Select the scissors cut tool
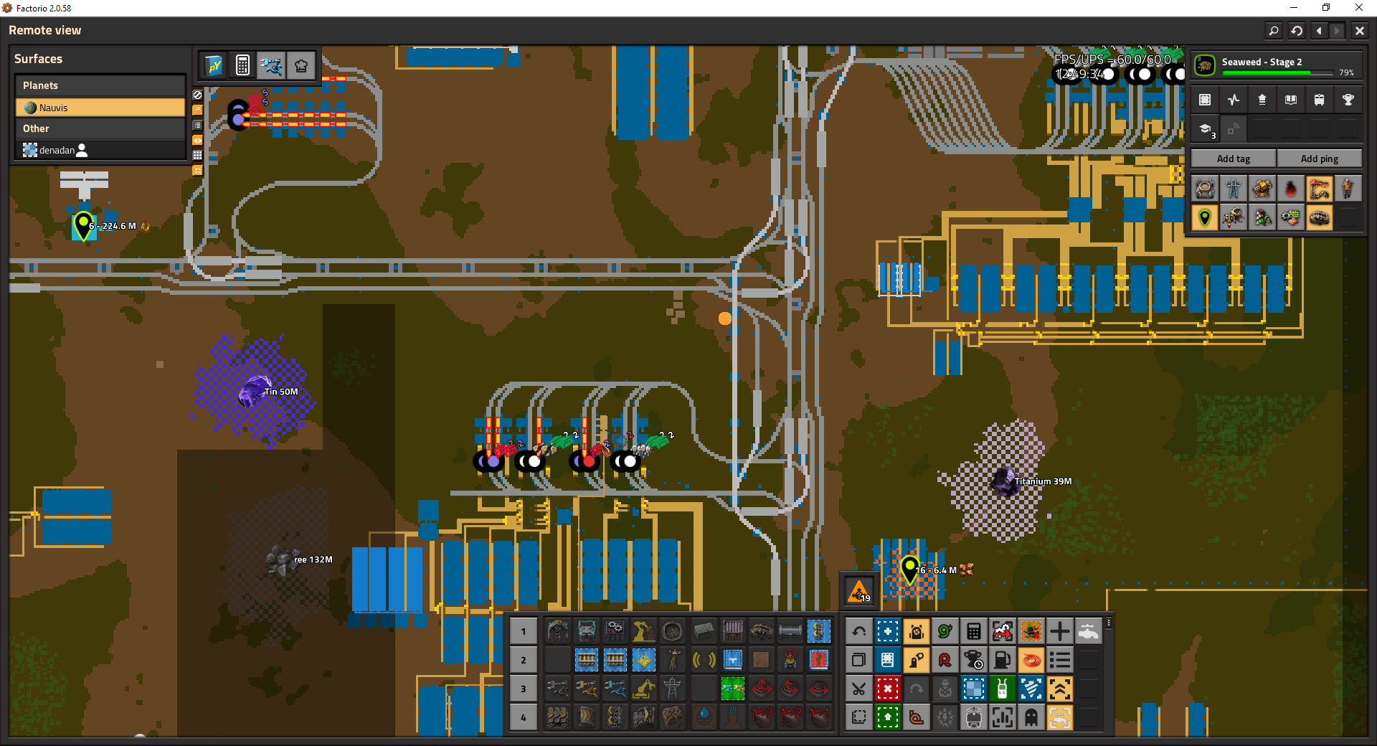The width and height of the screenshot is (1377, 746). tap(859, 689)
